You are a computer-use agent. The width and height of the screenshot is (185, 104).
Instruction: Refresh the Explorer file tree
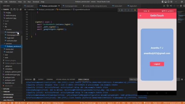click(17, 10)
